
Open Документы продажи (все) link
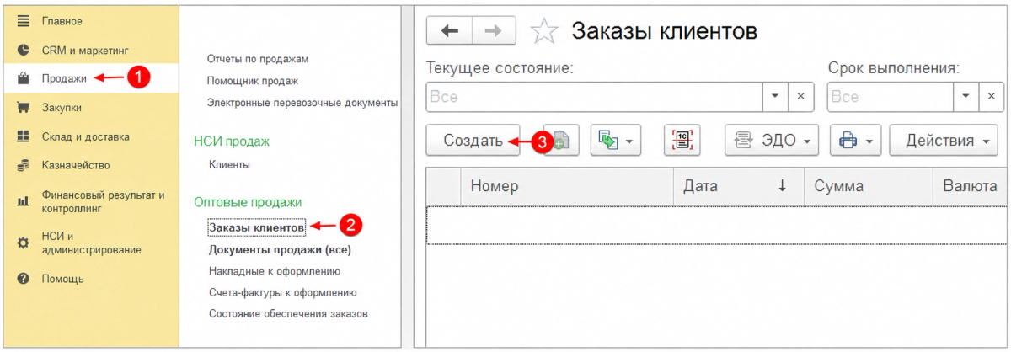[279, 249]
